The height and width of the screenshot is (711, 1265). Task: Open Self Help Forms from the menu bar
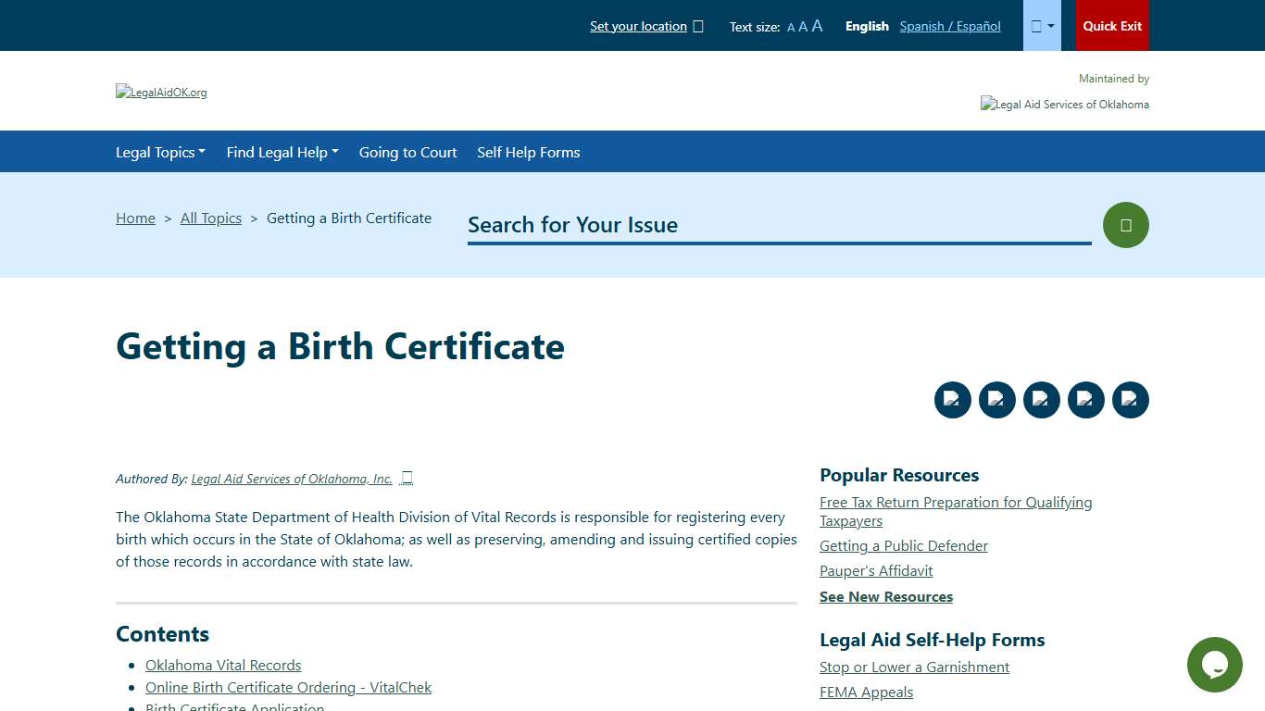pos(528,152)
